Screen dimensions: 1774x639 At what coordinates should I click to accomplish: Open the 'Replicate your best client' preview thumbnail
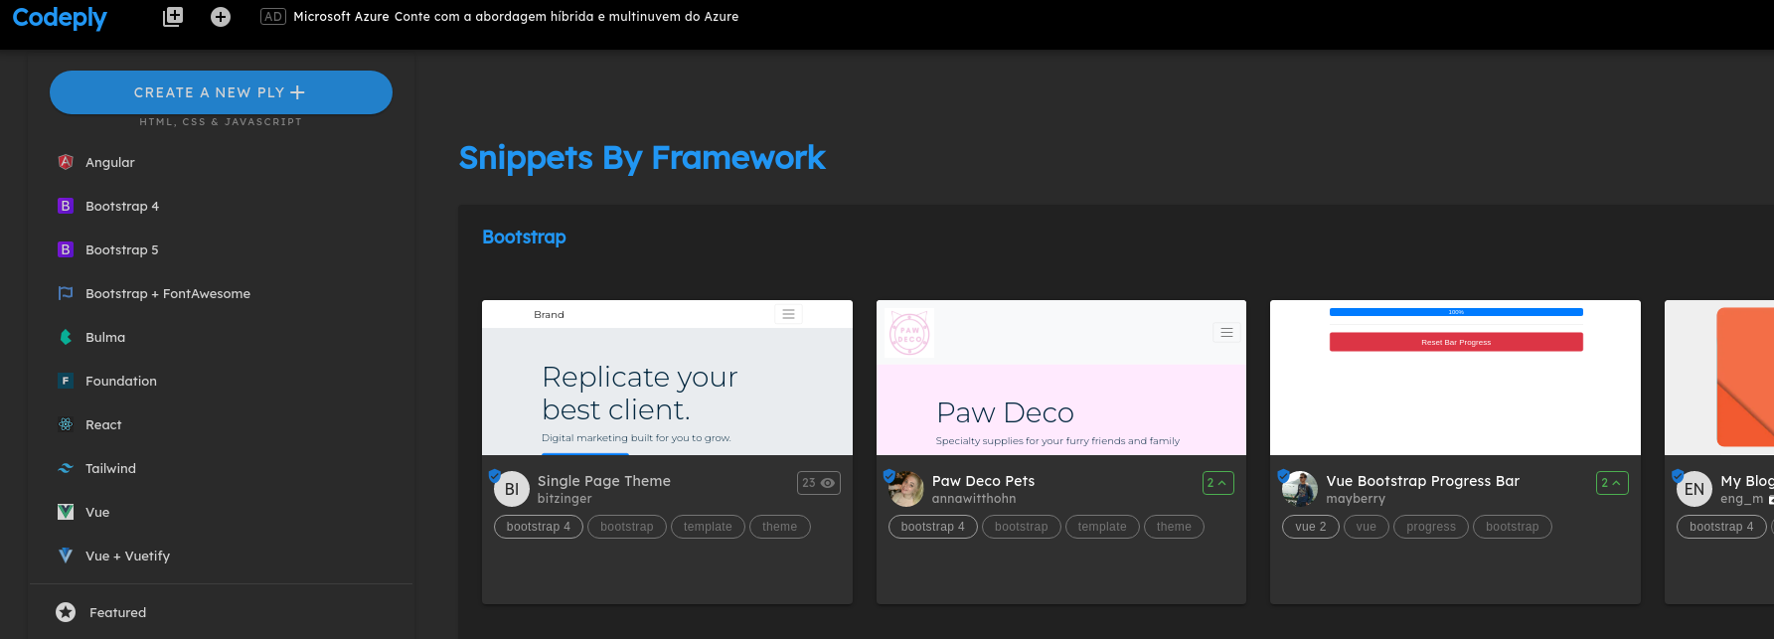coord(667,378)
